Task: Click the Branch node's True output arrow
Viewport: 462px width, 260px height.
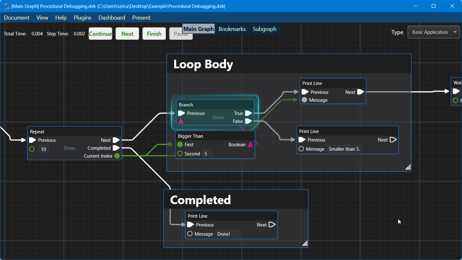Action: [x=248, y=113]
